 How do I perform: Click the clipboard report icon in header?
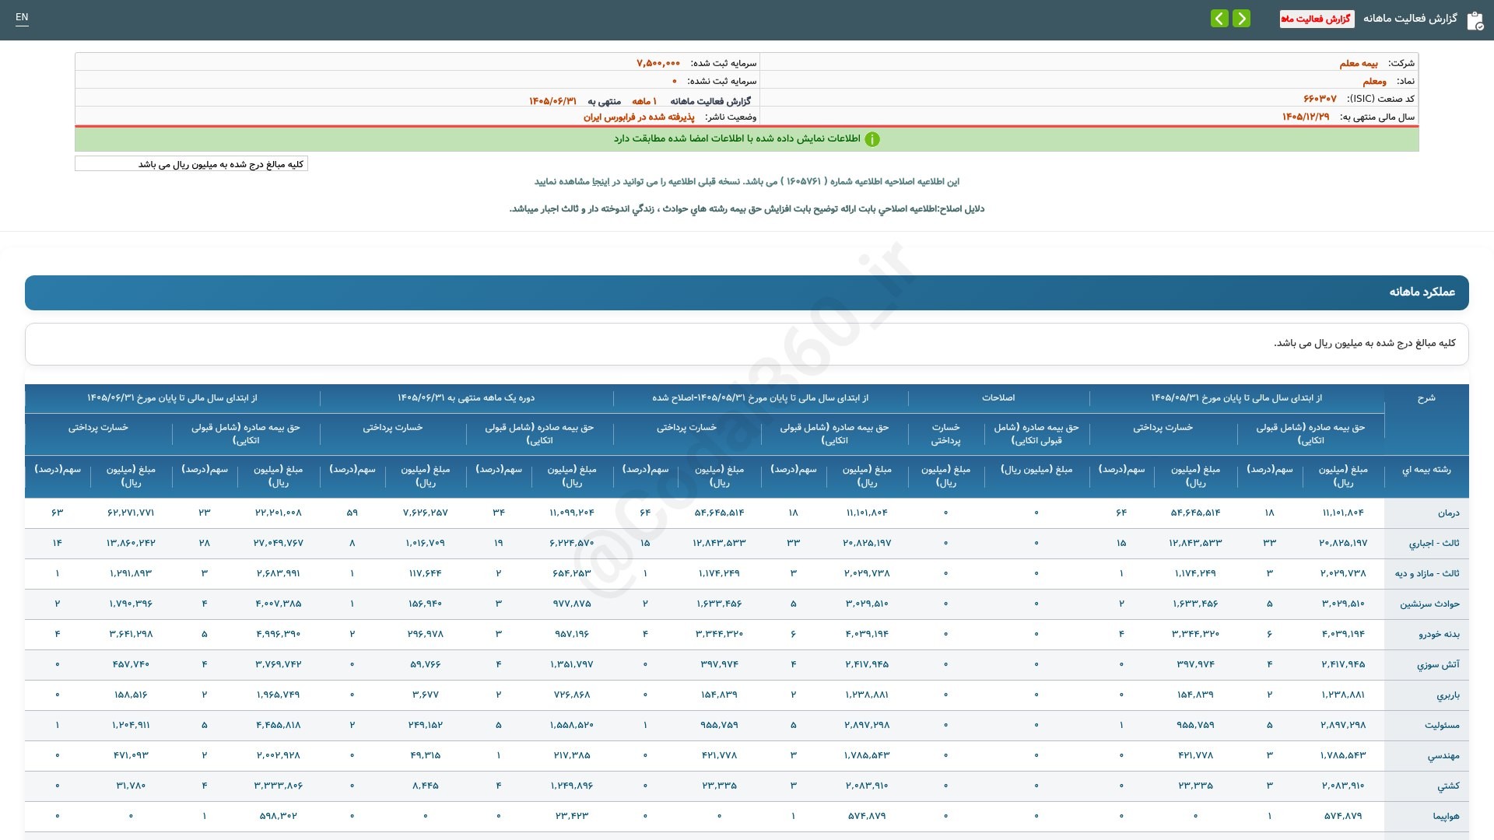click(1475, 20)
